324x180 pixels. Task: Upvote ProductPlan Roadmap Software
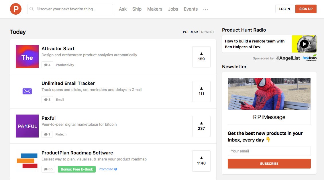201,161
